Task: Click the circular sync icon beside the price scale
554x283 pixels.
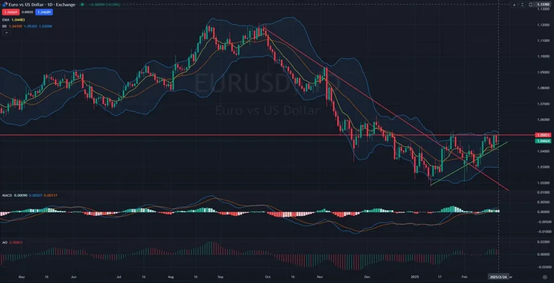Action: coord(531,4)
